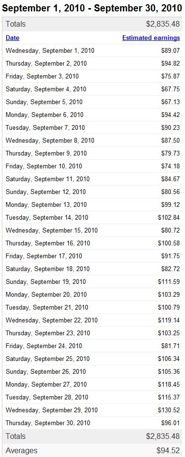The height and width of the screenshot is (457, 185).
Task: Click the $94.82 earnings for September 2
Action: [170, 64]
